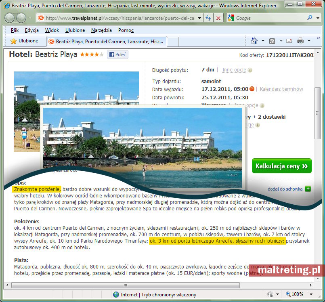Screen dimensions: 325x302
Task: Click the Internet Explorer title bar icon
Action: click(x=6, y=5)
